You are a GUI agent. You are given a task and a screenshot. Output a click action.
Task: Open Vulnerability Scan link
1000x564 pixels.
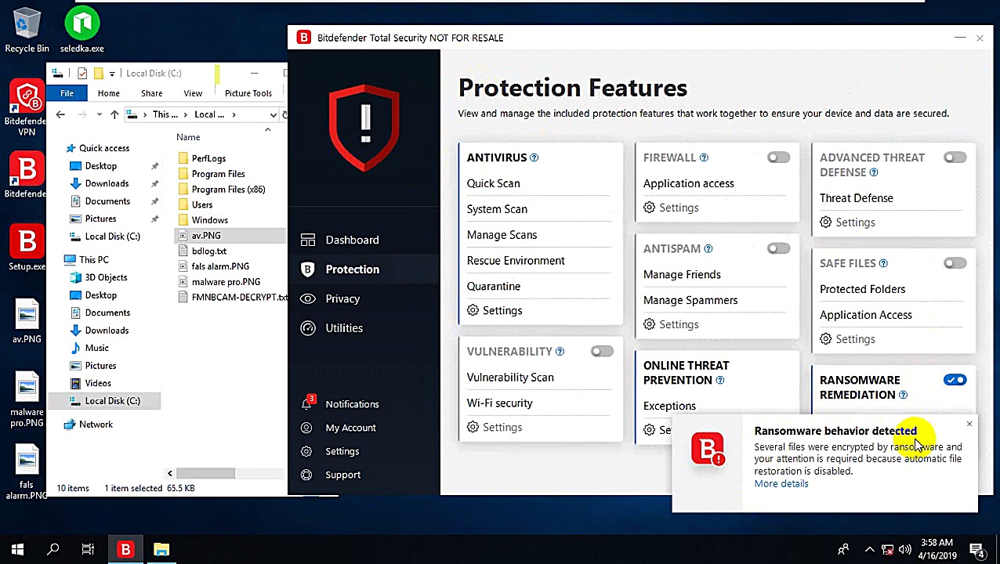point(510,377)
